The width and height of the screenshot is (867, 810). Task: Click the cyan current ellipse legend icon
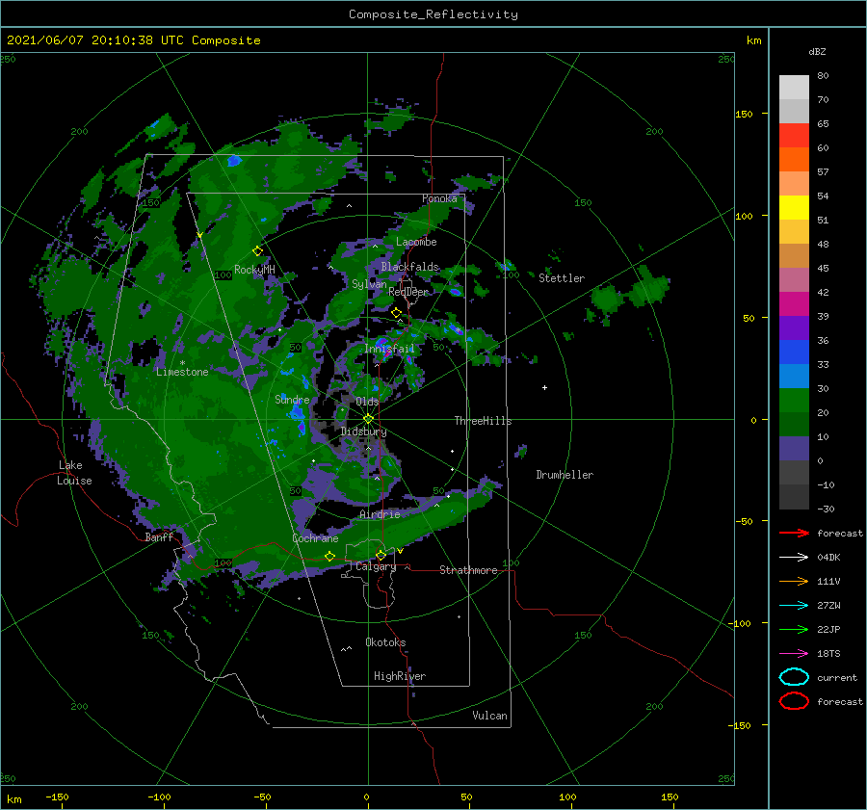point(794,677)
